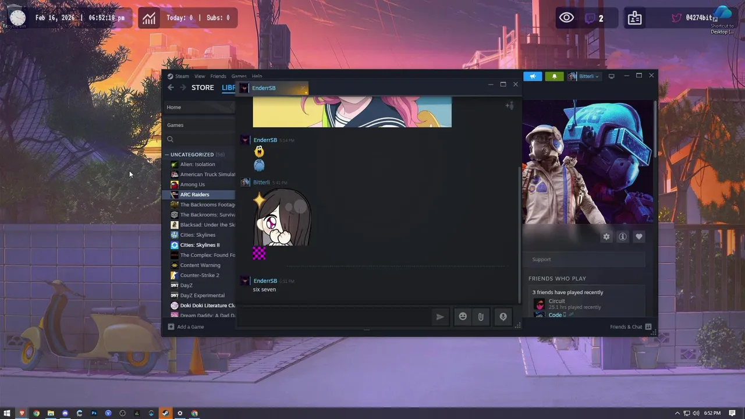Click the ARC Raiders hero artwork

(x=588, y=161)
